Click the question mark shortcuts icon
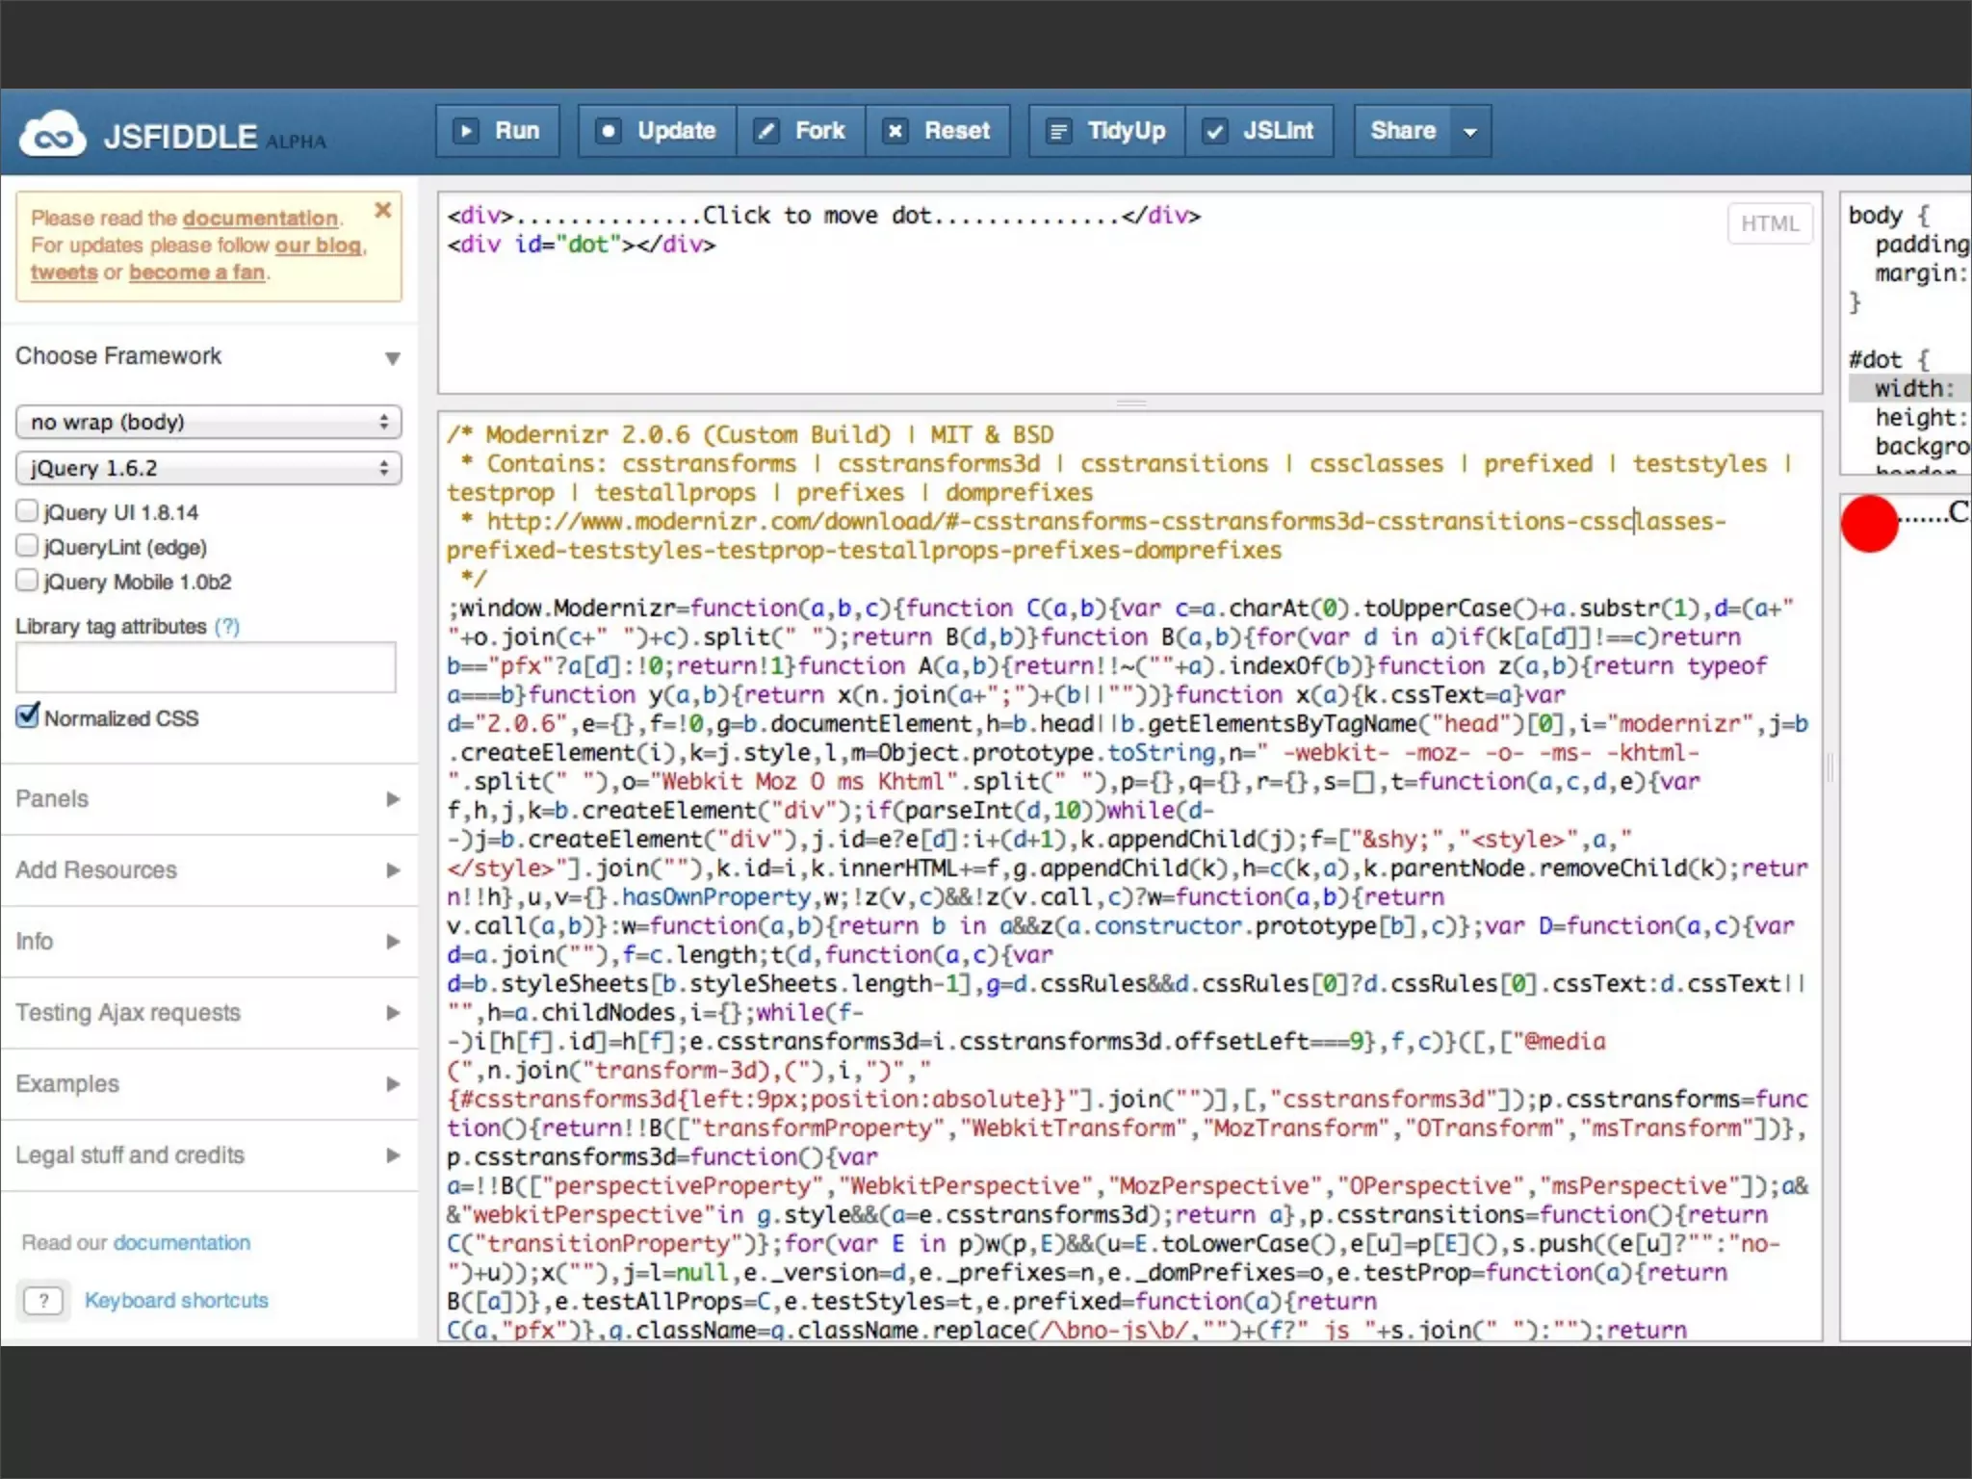This screenshot has width=1972, height=1479. pos(43,1301)
